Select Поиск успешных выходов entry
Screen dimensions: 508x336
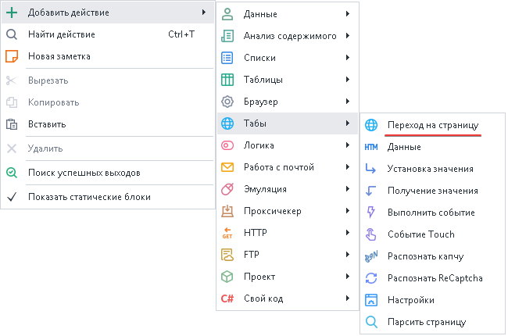(84, 173)
